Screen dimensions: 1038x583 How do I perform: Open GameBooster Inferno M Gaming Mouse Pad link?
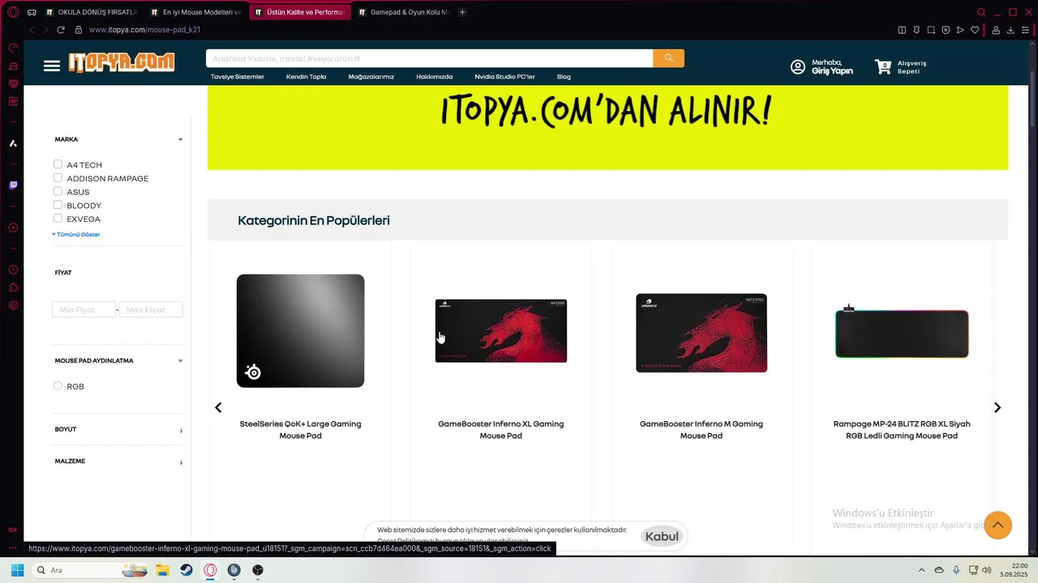(x=701, y=429)
